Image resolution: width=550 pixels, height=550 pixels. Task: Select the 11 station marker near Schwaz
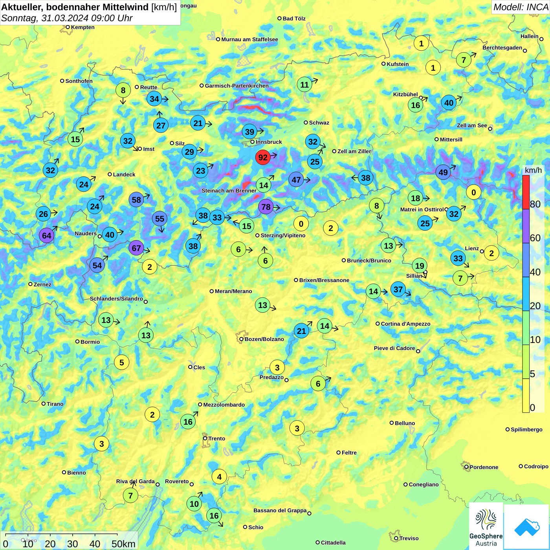tap(304, 84)
